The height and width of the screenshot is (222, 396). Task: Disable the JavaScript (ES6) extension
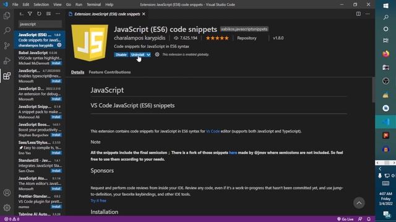pos(121,55)
